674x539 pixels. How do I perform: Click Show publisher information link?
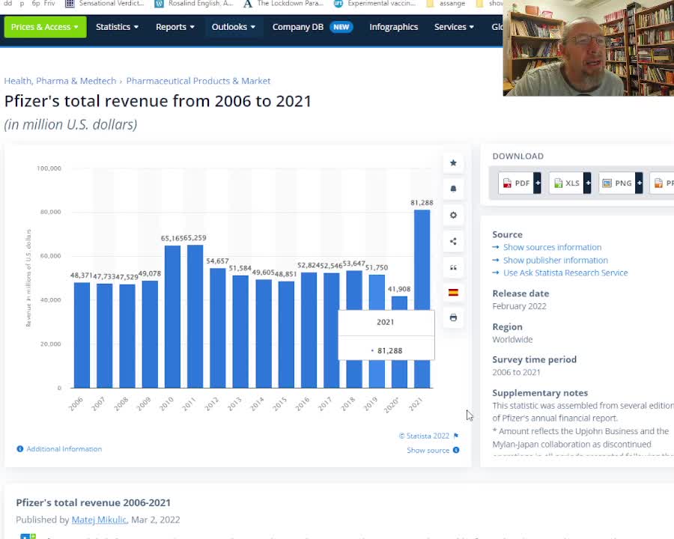[556, 260]
